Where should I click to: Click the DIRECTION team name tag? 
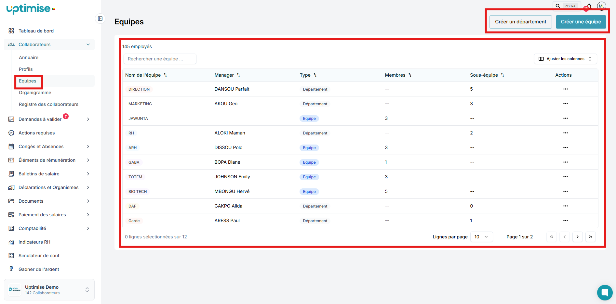[139, 89]
